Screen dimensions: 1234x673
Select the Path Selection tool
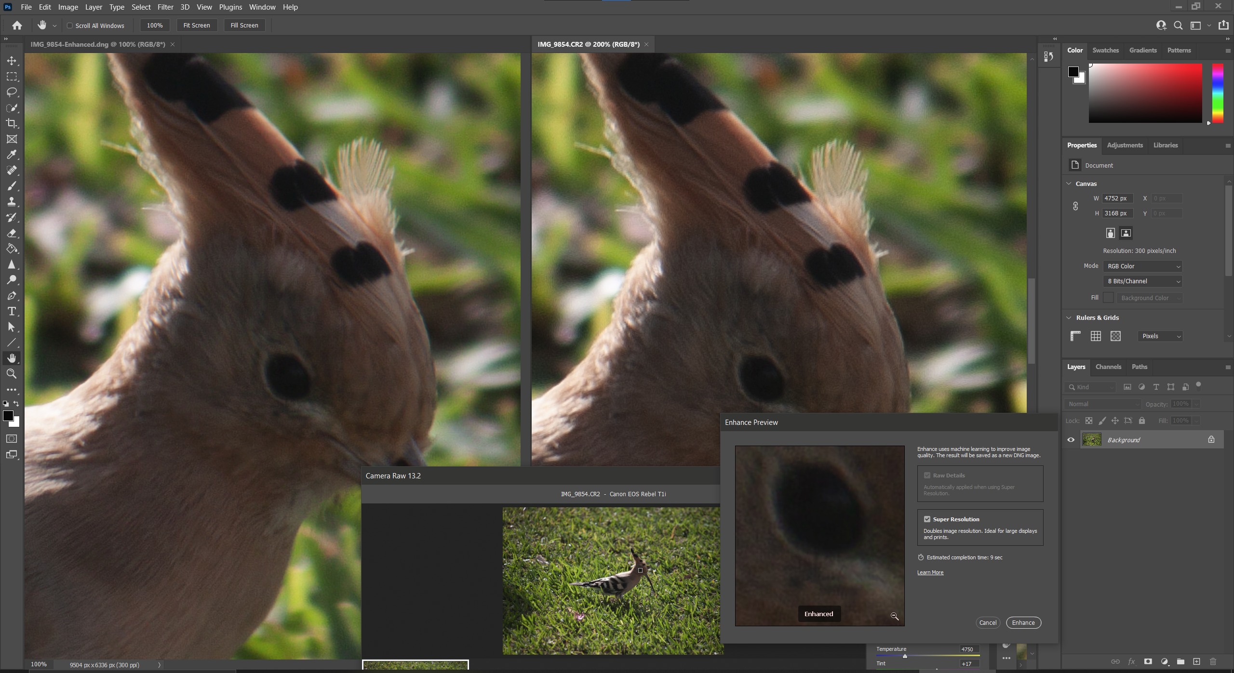point(12,327)
